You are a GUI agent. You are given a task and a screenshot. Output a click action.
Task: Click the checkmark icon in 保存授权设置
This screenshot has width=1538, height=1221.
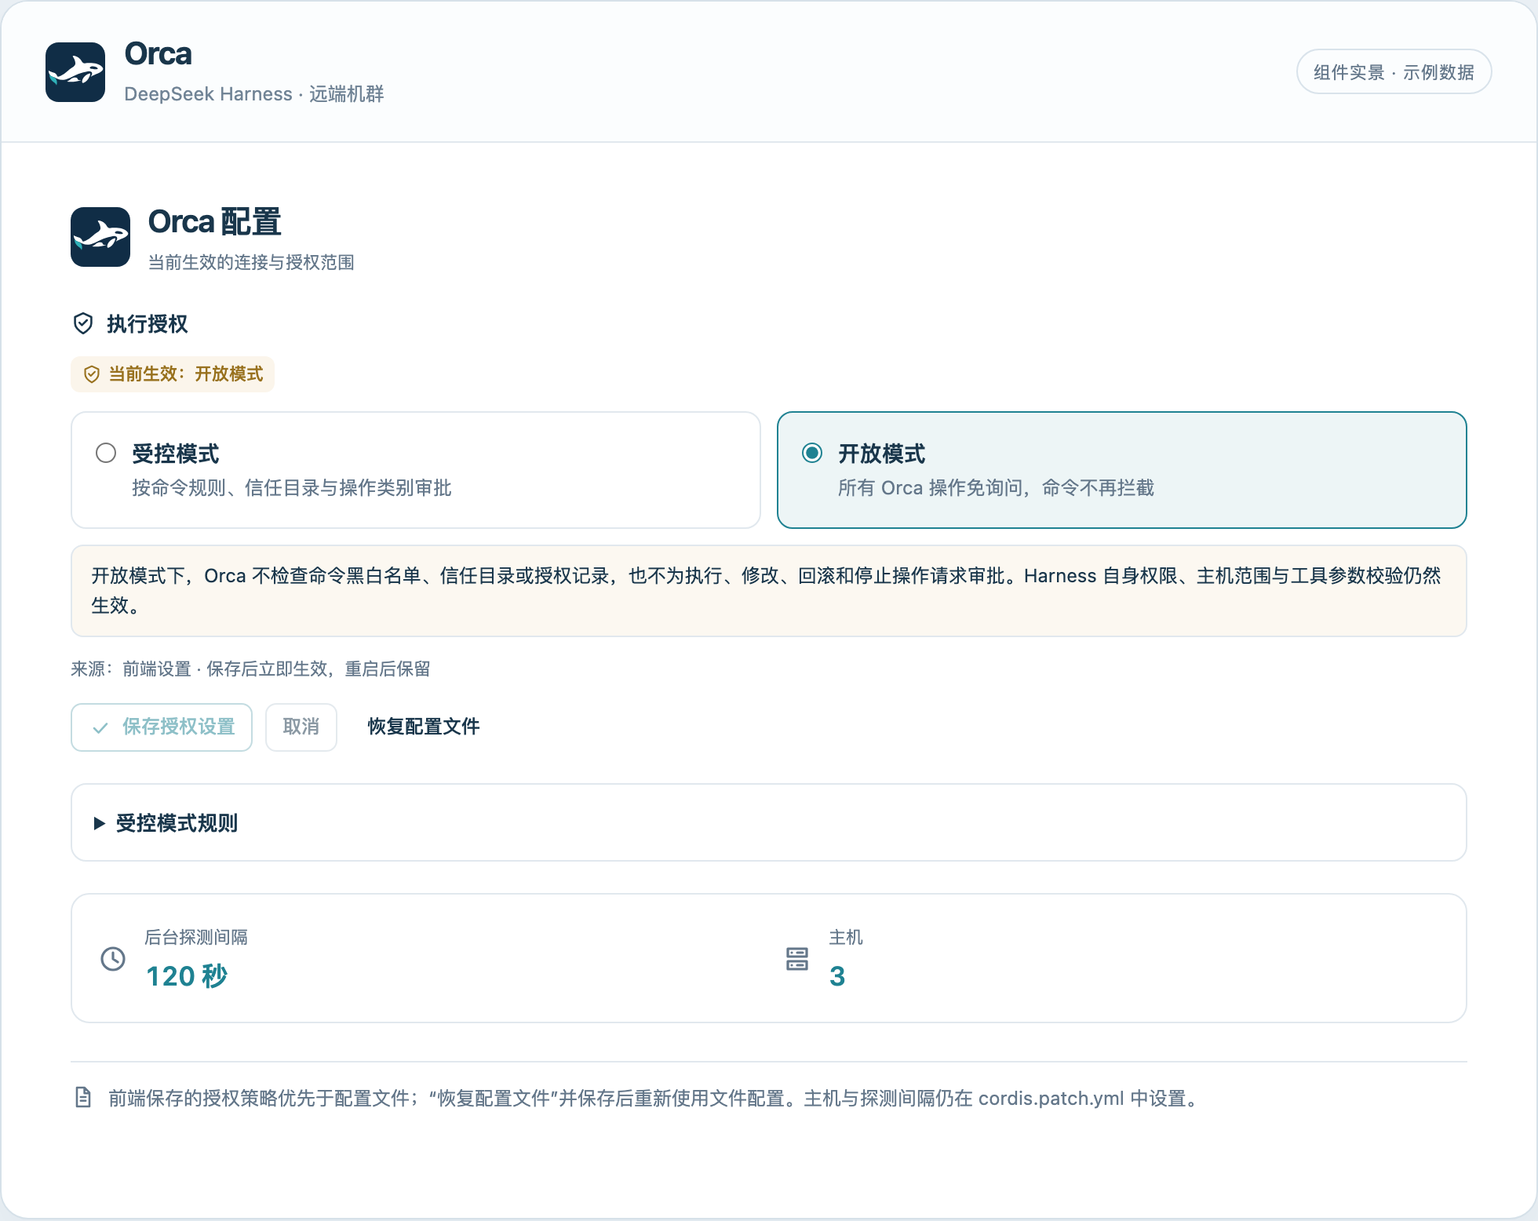coord(100,728)
